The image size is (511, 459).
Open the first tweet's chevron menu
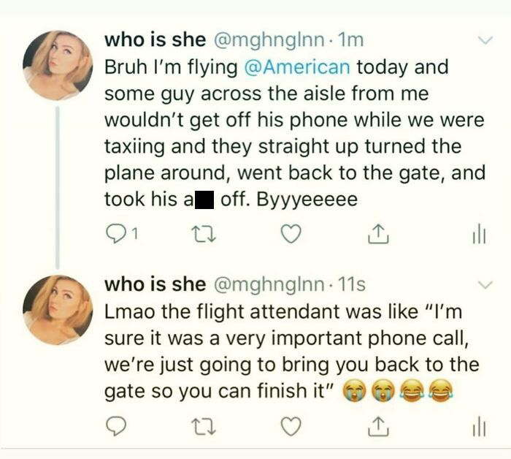tap(485, 40)
